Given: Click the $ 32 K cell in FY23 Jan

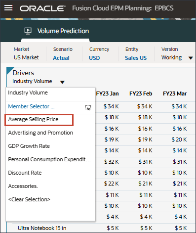Looking at the screenshot, I should point(112,162).
